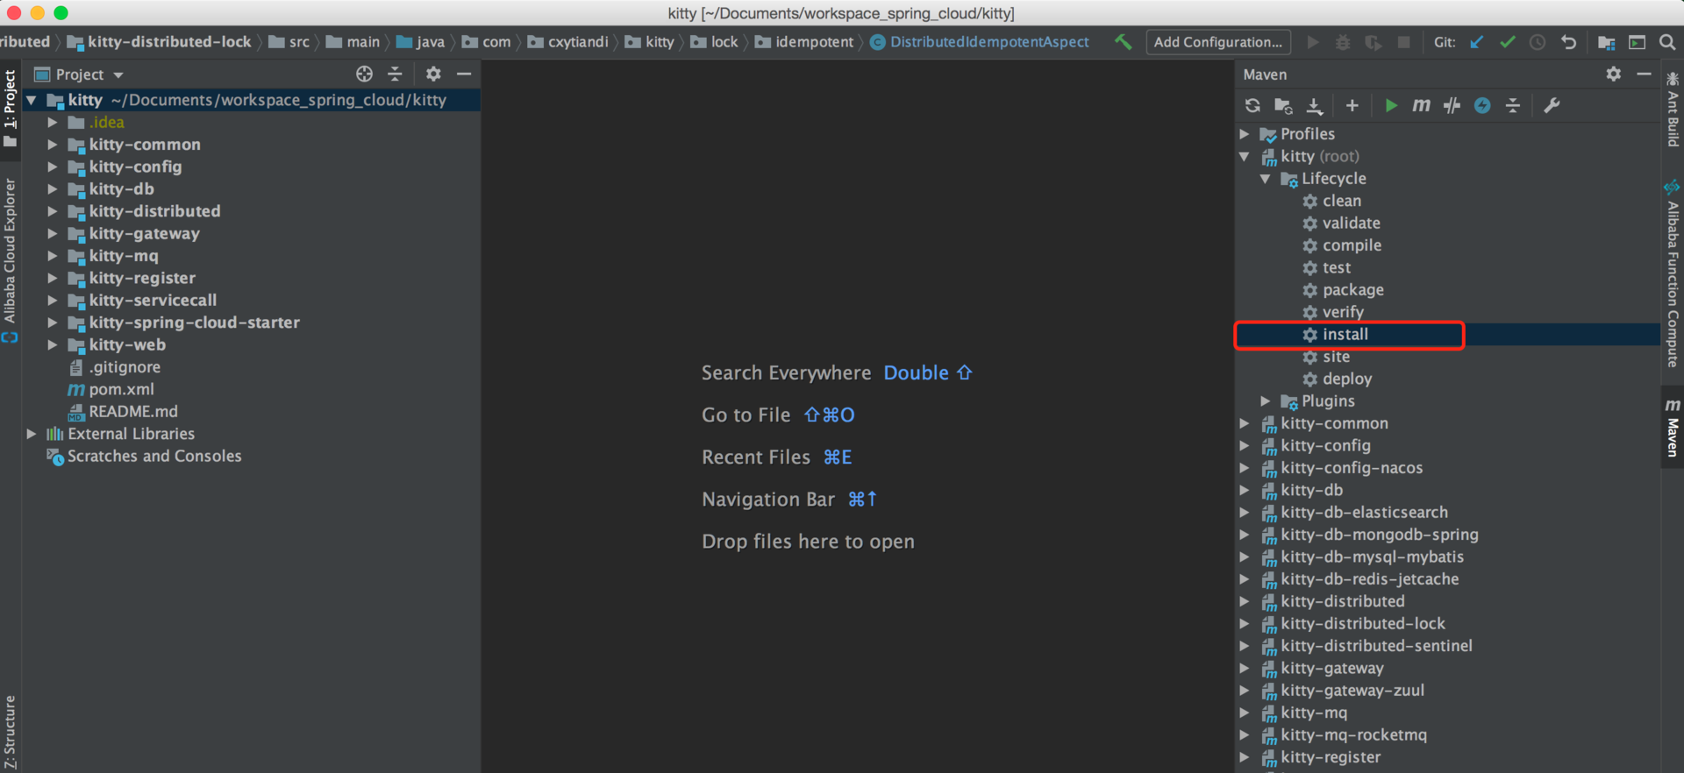
Task: Expand the Maven Plugins node
Action: click(x=1266, y=401)
